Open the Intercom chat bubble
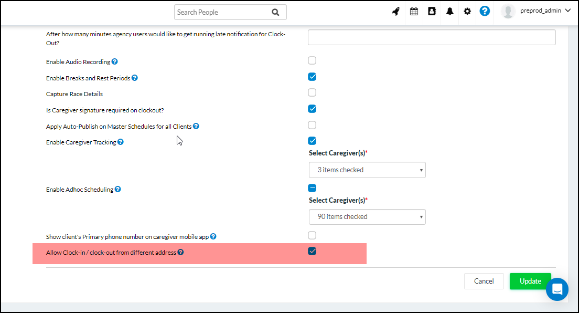 click(557, 289)
